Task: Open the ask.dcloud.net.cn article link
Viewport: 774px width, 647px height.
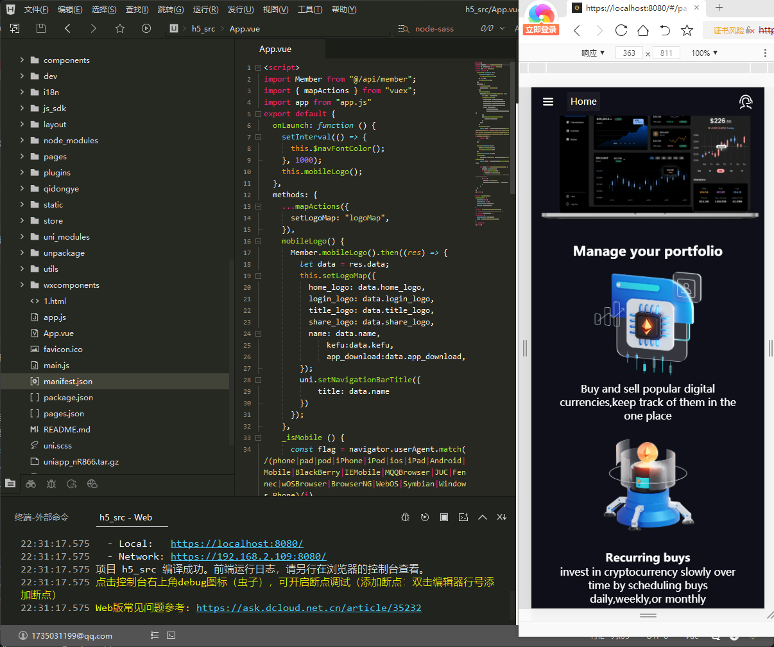Action: click(309, 608)
